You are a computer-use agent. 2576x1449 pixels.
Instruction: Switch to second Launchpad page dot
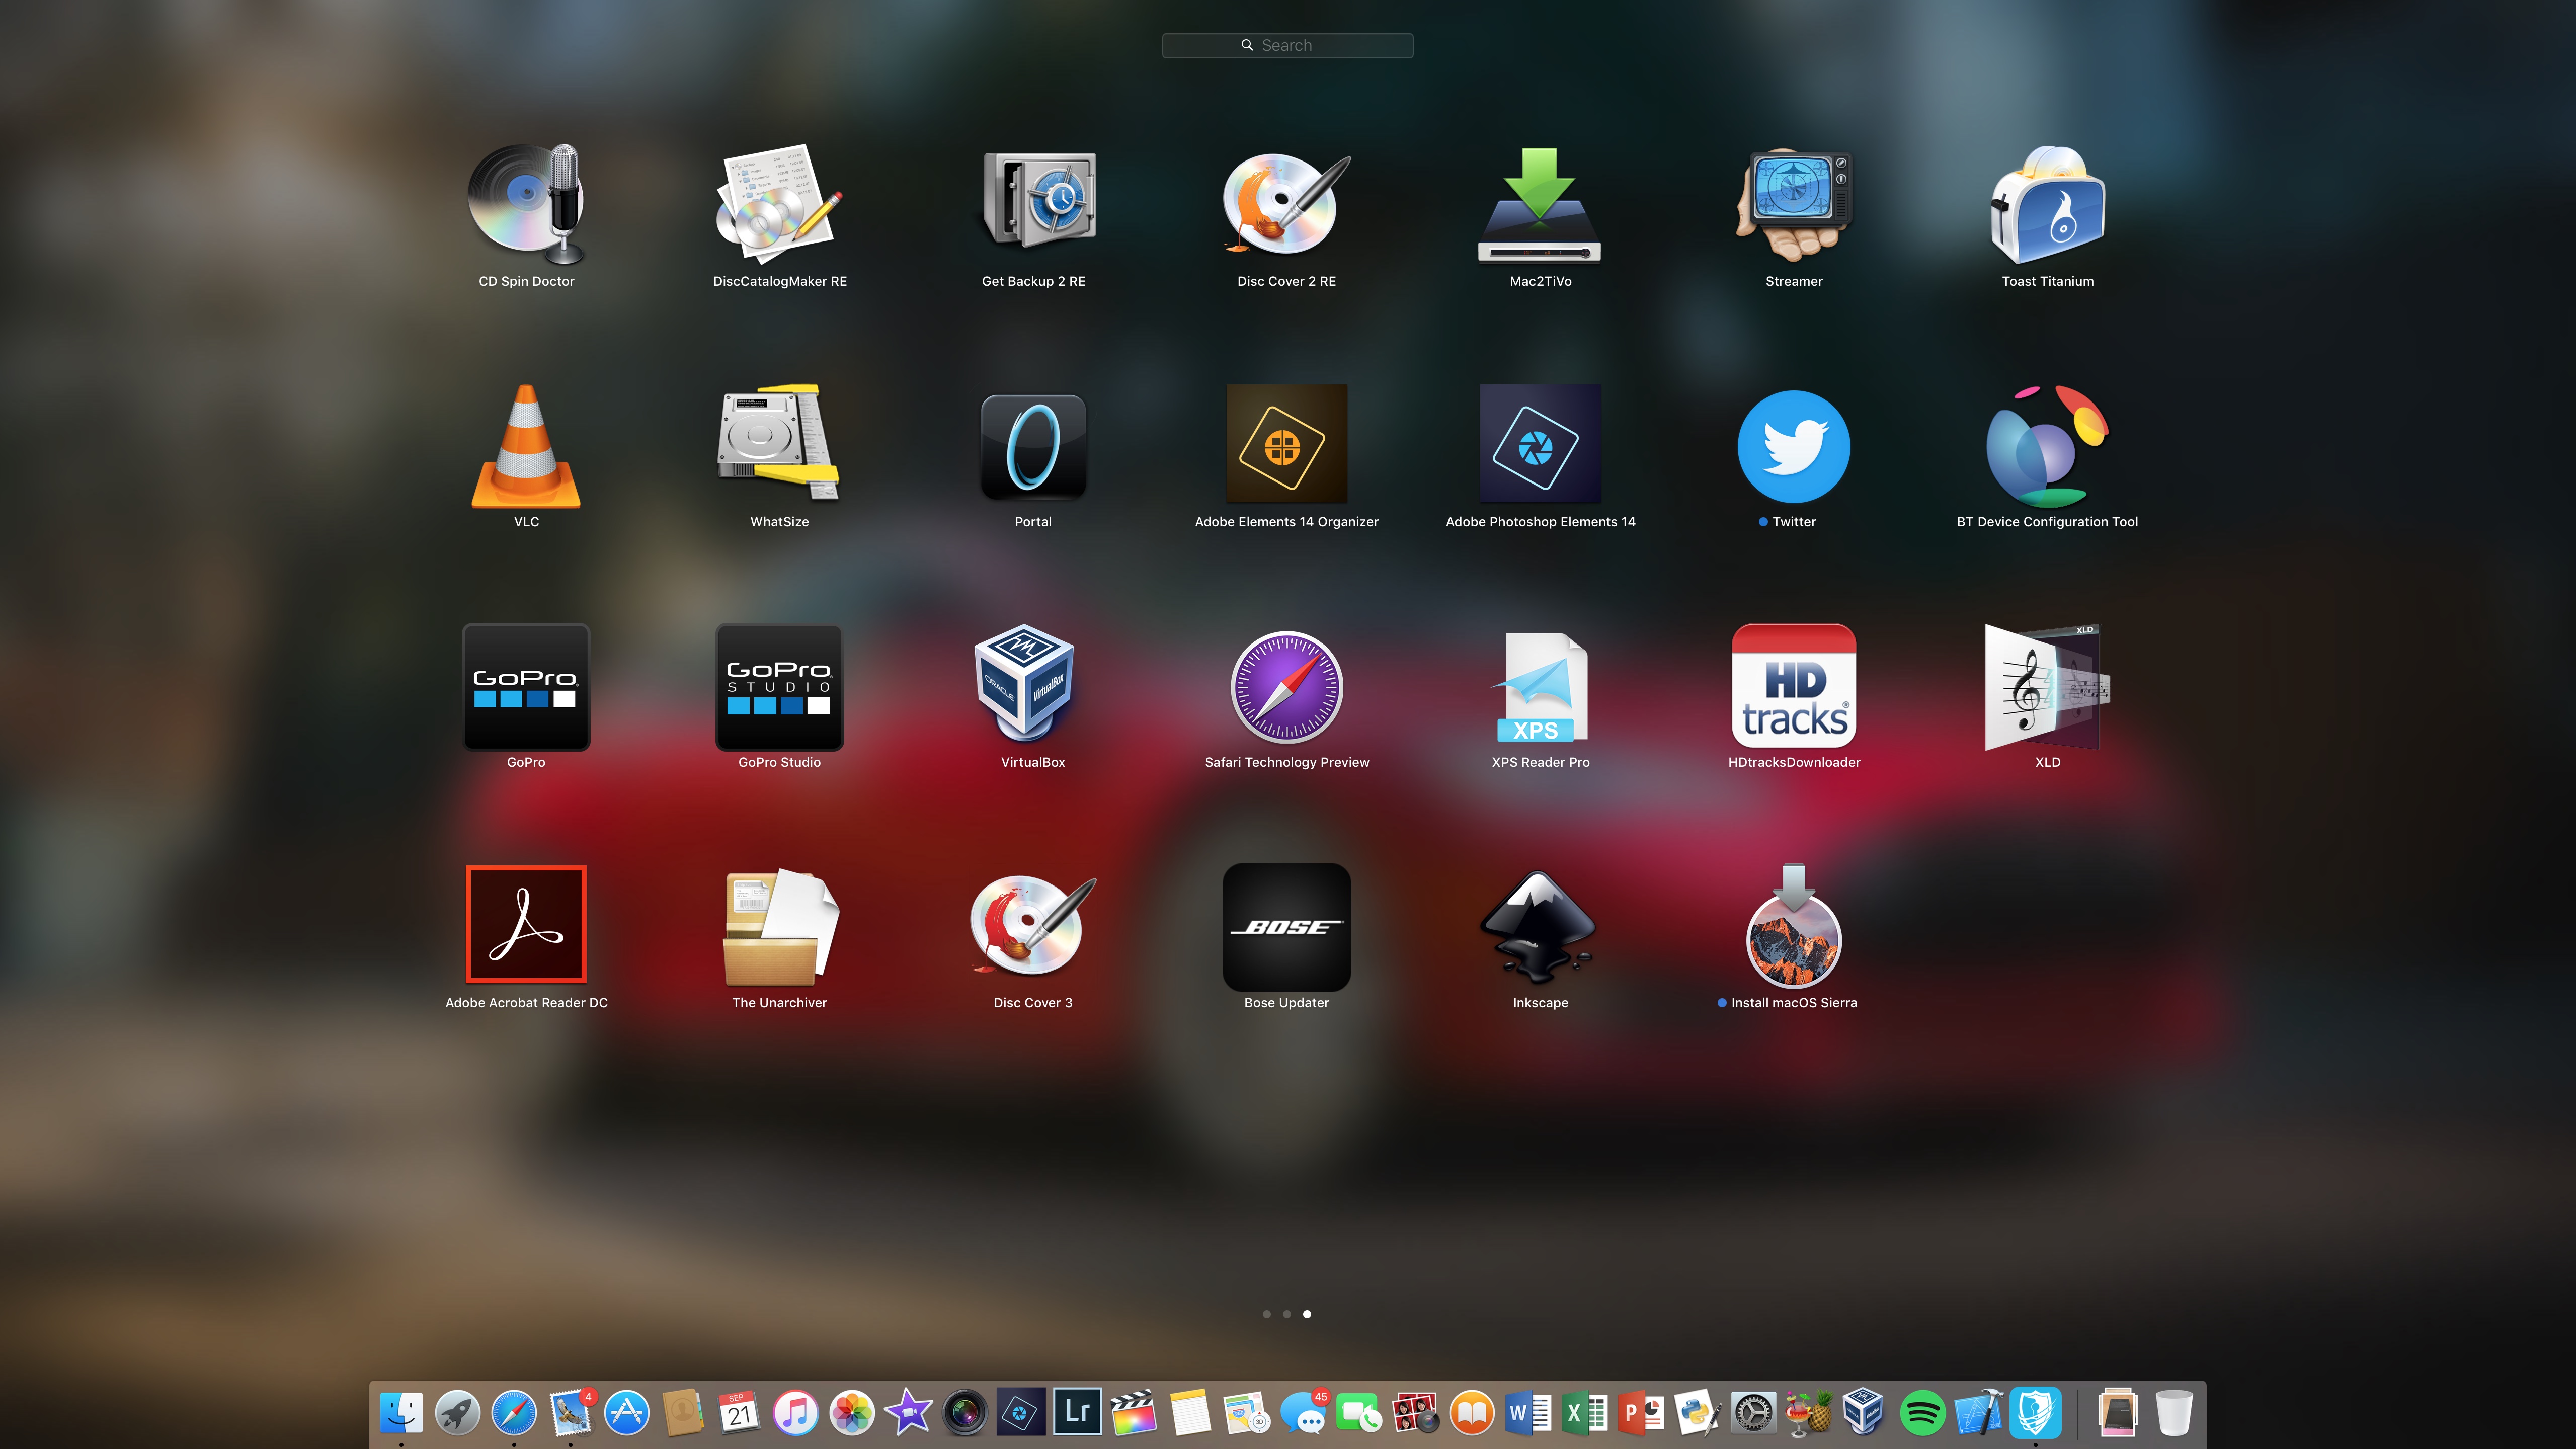[x=1287, y=1314]
